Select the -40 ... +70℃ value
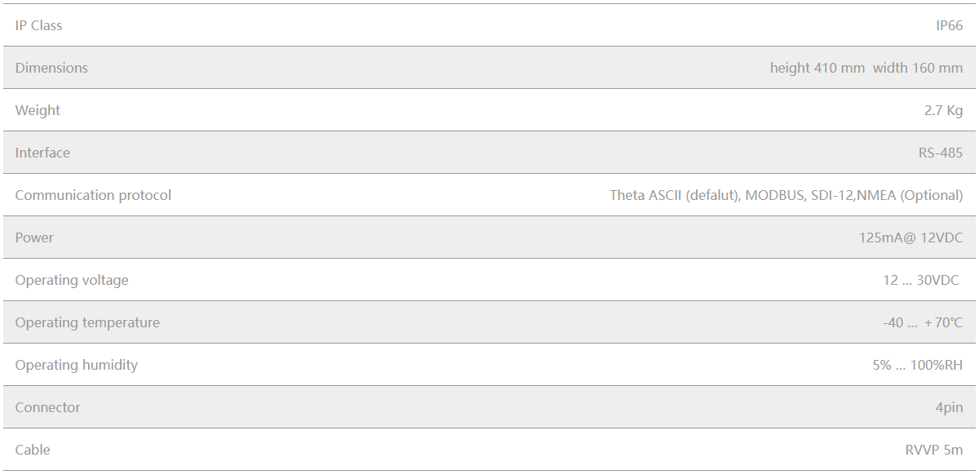Screen dimensions: 979x475 [922, 322]
